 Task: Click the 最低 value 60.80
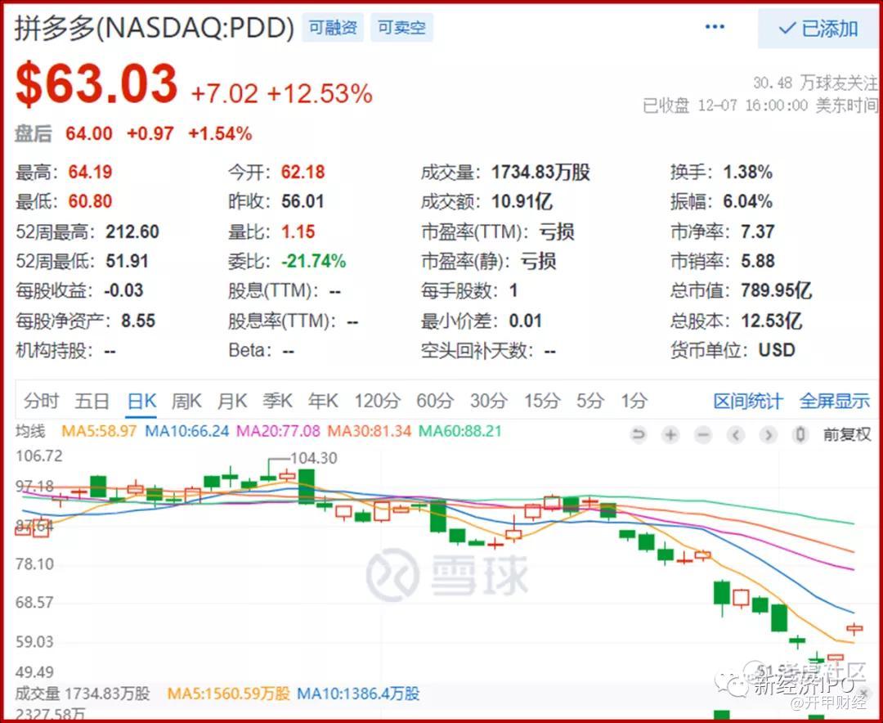coord(90,201)
